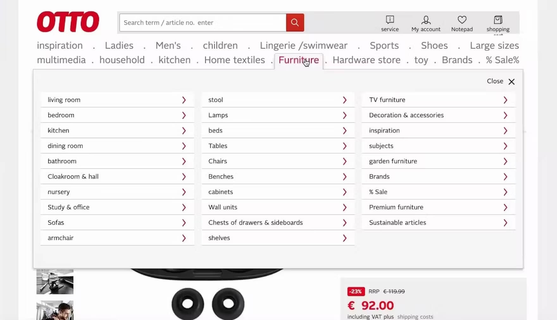This screenshot has width=557, height=320.
Task: Click the OTTO logo to go home
Action: [x=68, y=21]
